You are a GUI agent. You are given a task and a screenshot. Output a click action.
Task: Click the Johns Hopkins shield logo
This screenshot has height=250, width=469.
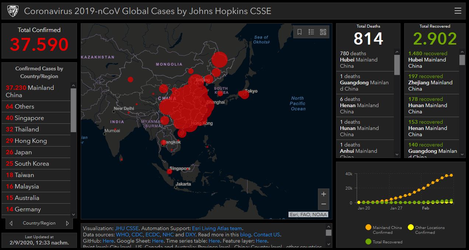pos(12,11)
